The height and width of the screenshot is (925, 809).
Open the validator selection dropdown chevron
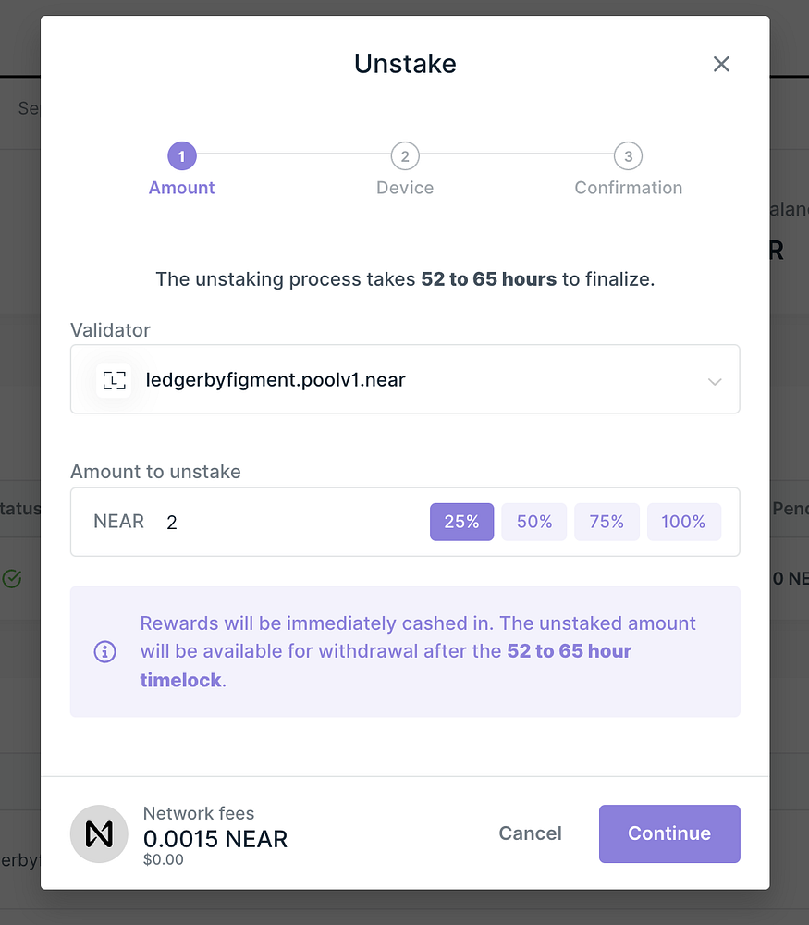point(714,381)
